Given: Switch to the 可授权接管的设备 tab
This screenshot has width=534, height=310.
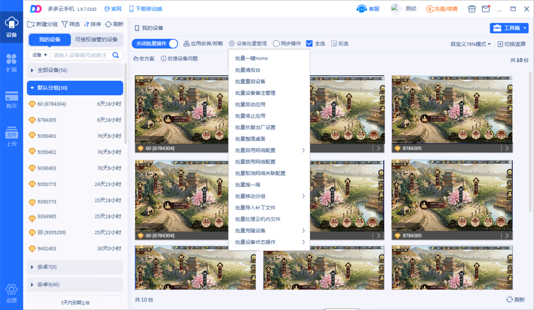Looking at the screenshot, I should (x=96, y=39).
